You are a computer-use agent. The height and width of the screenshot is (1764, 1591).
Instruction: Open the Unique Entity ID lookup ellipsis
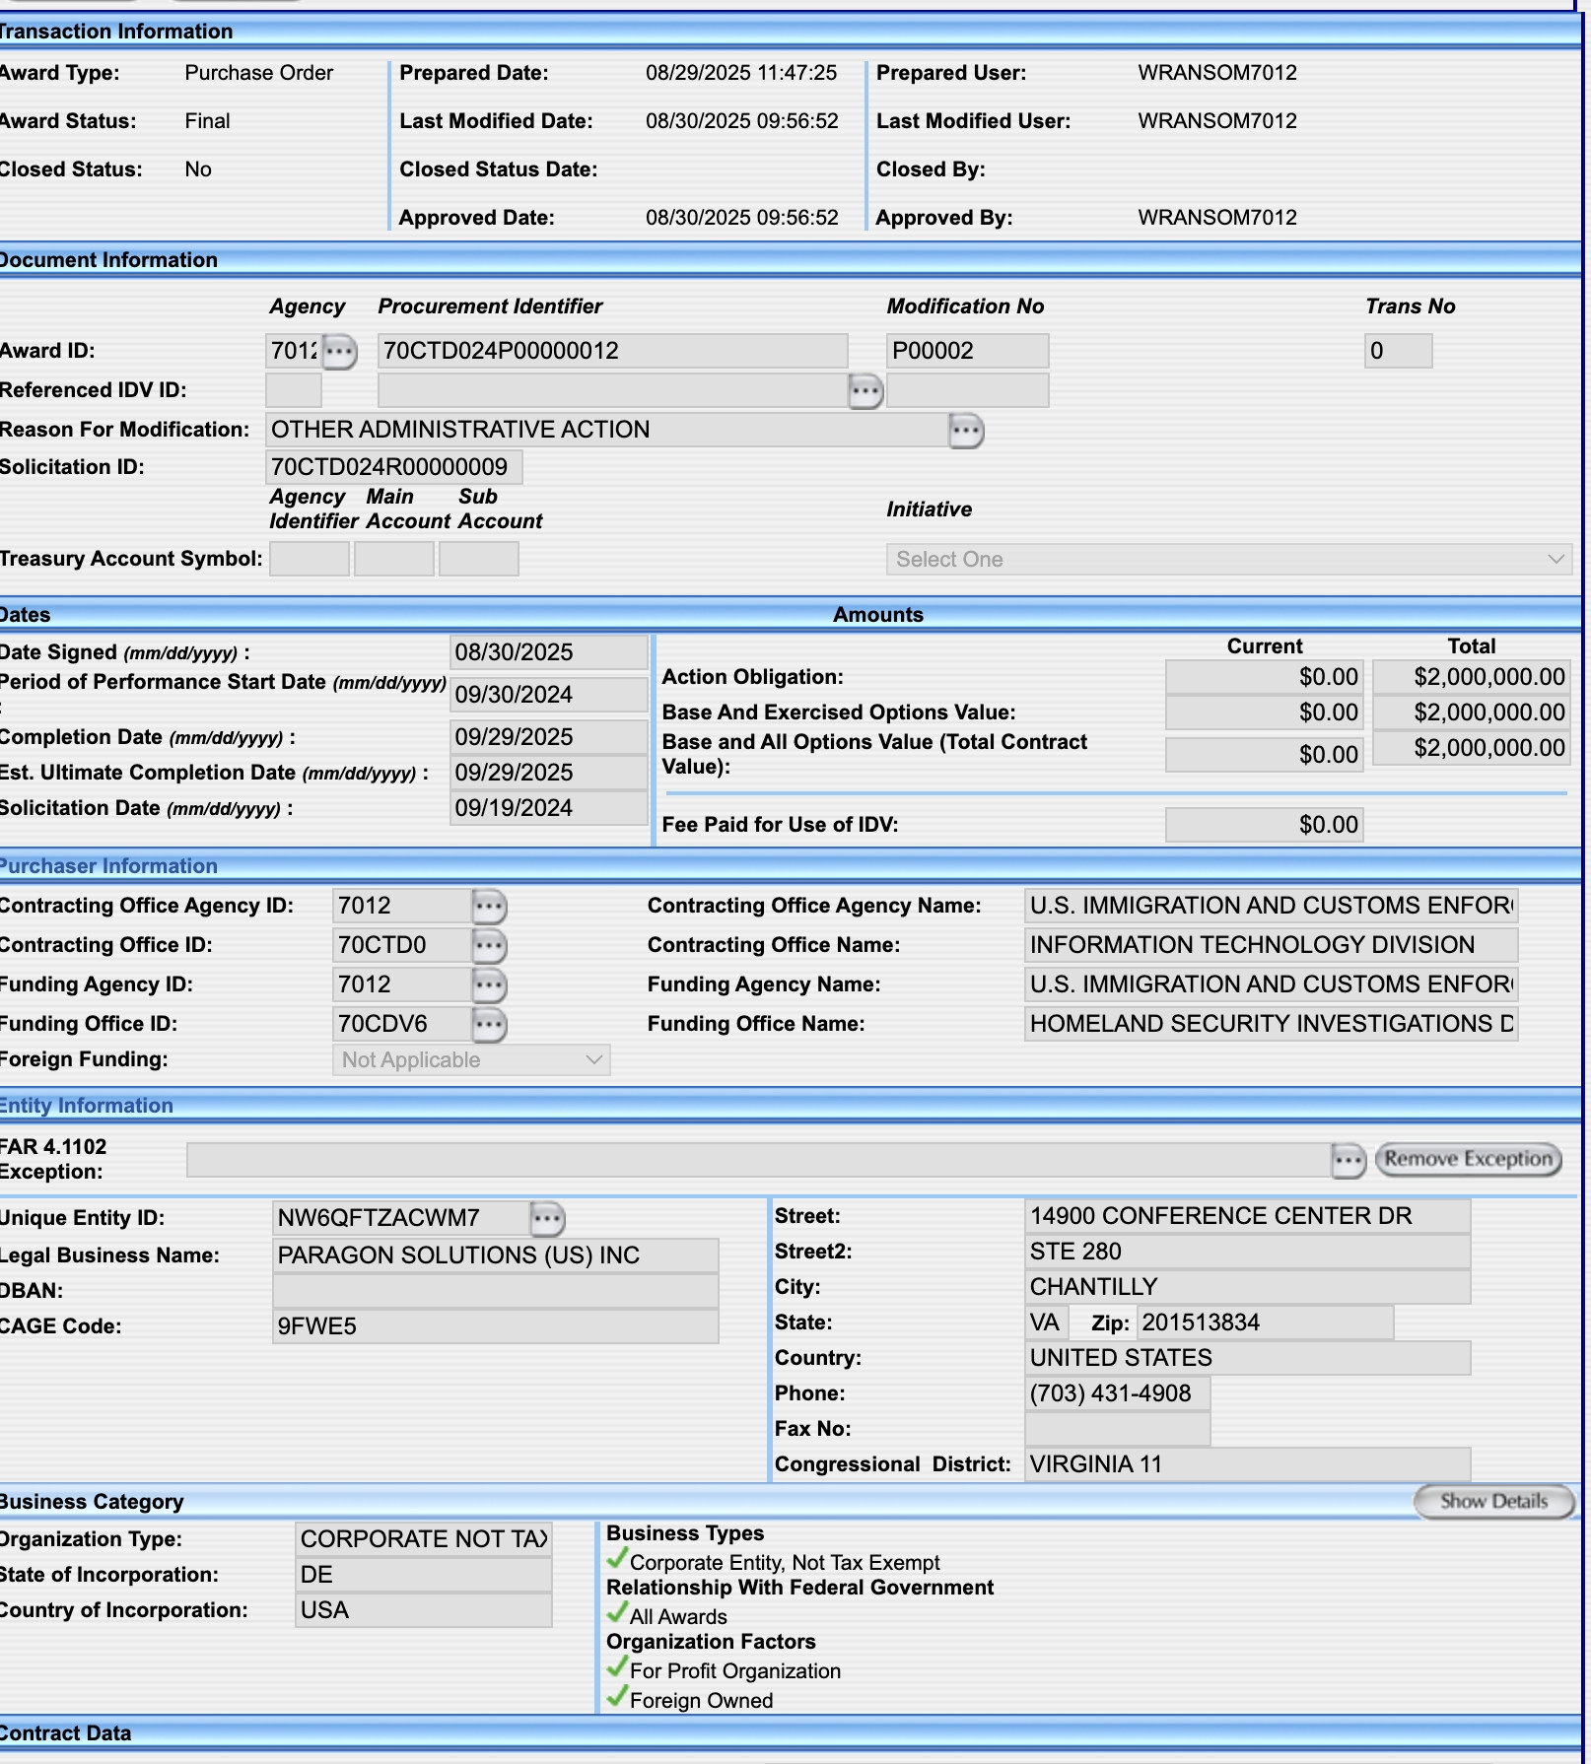[x=547, y=1218]
